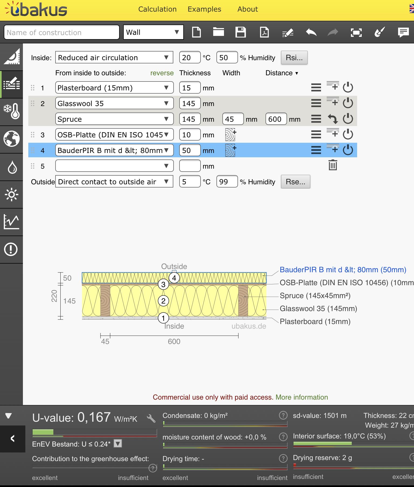Save construction with the floppy disk icon
This screenshot has height=487, width=414.
[241, 32]
